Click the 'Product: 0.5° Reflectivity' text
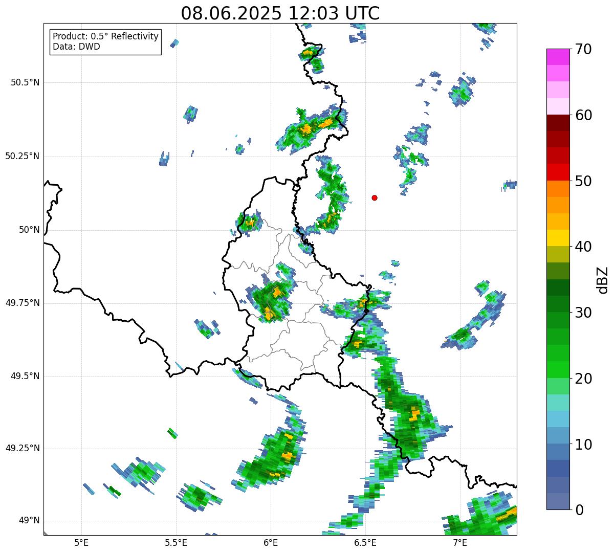This screenshot has height=553, width=615. click(105, 37)
